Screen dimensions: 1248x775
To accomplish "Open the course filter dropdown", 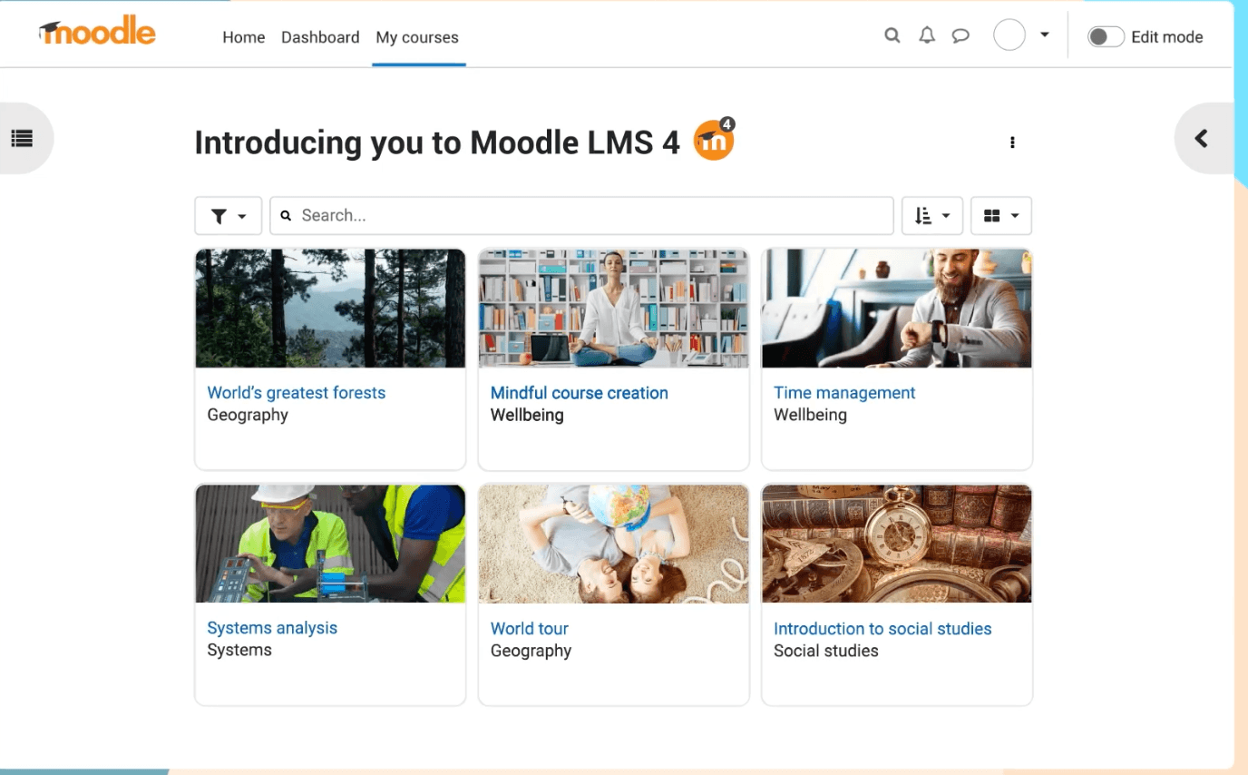I will [x=228, y=216].
